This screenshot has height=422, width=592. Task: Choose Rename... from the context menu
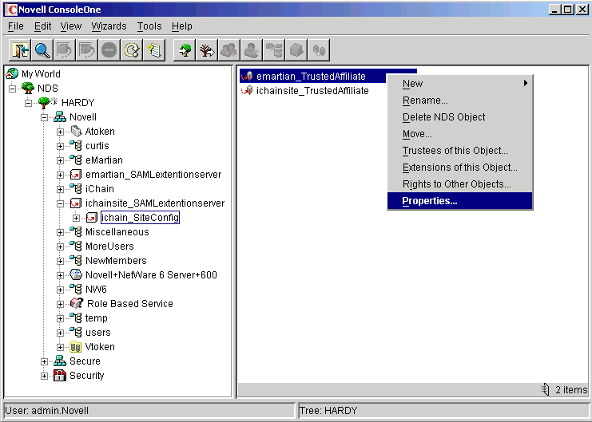[x=460, y=101]
